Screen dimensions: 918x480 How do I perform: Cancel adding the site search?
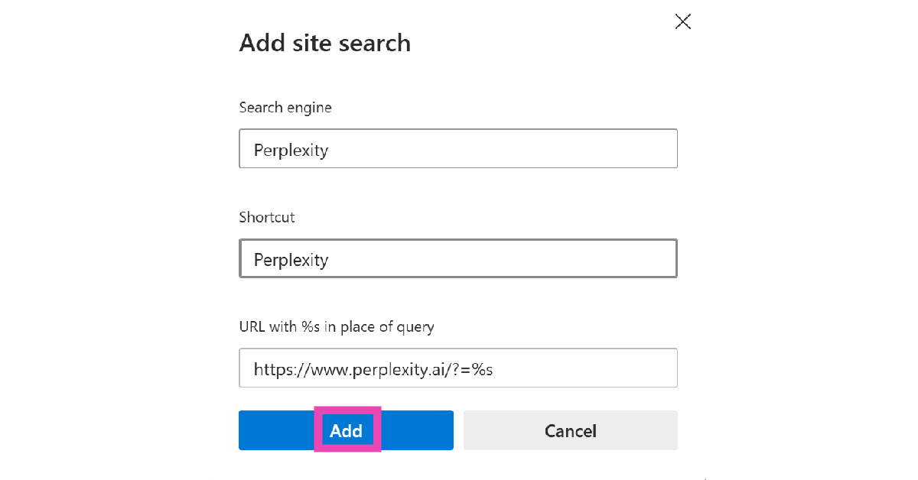(570, 430)
